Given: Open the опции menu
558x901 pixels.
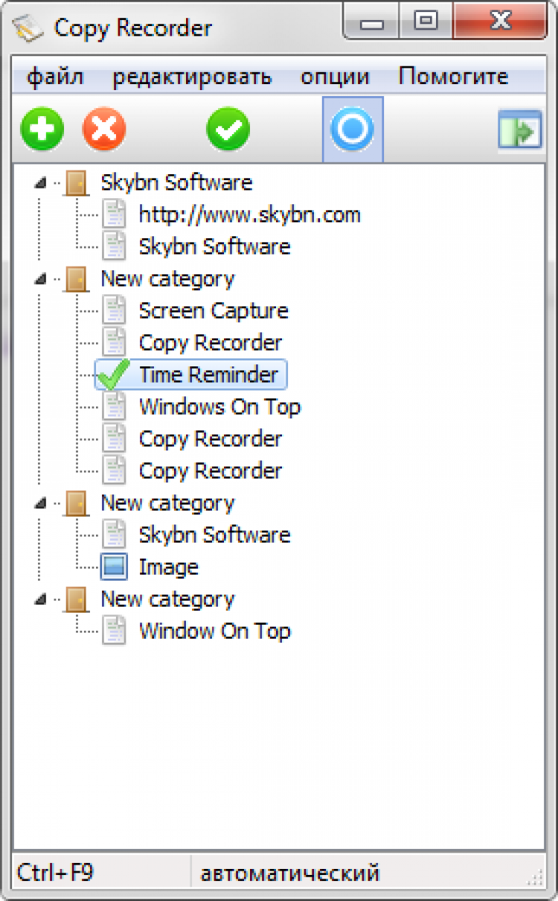Looking at the screenshot, I should pos(336,77).
